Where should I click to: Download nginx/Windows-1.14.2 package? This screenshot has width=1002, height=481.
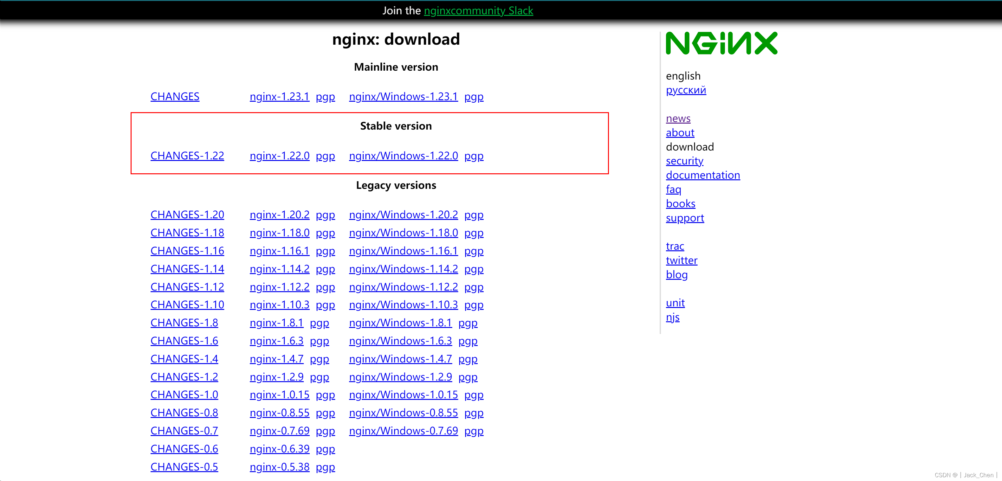(x=403, y=269)
